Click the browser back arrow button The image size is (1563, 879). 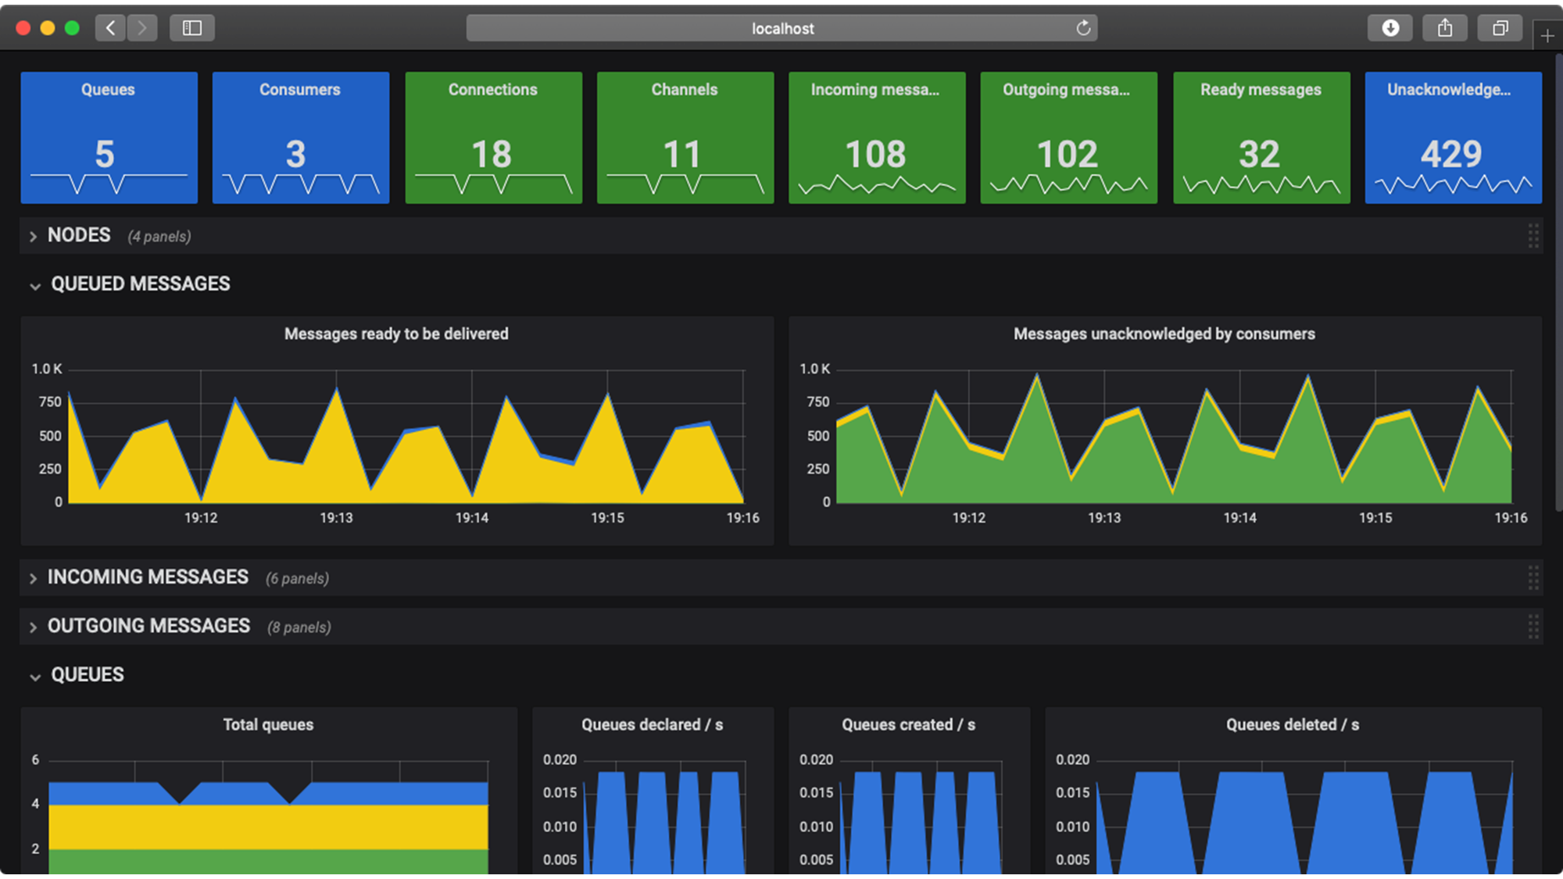(x=110, y=28)
